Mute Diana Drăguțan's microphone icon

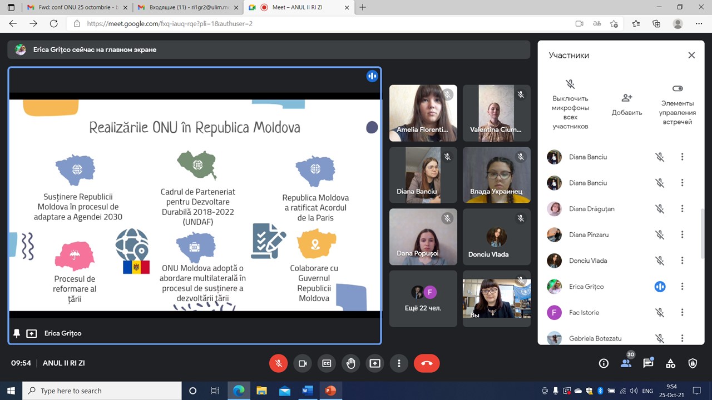(660, 209)
